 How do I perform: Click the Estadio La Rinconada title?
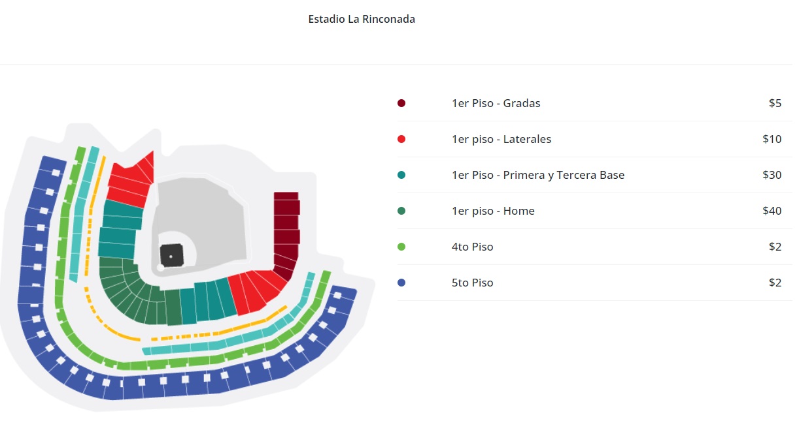[x=362, y=19]
